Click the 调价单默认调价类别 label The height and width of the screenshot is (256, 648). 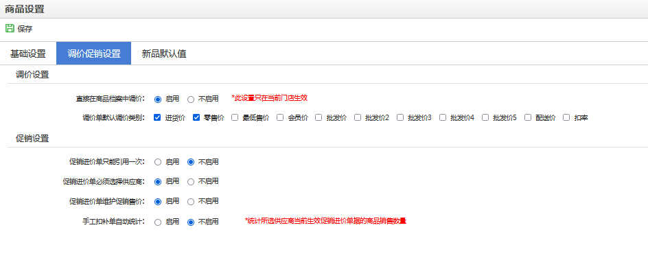[x=114, y=118]
